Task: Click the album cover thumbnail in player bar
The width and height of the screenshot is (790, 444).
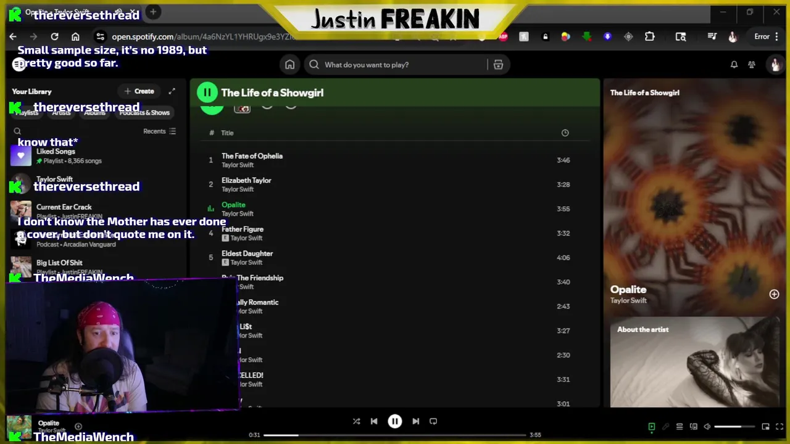Action: tap(19, 427)
